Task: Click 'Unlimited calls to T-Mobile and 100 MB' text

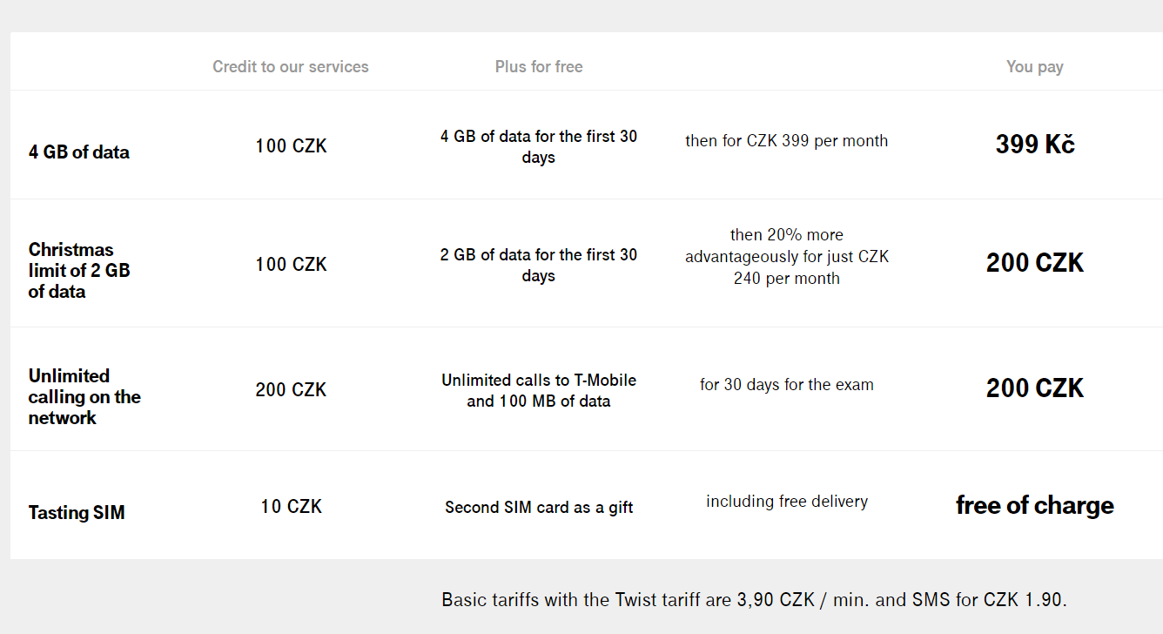Action: pos(539,391)
